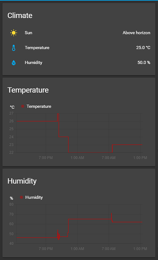Toggle Temperature series via its red legend dot
The width and height of the screenshot is (158, 260).
(23, 106)
